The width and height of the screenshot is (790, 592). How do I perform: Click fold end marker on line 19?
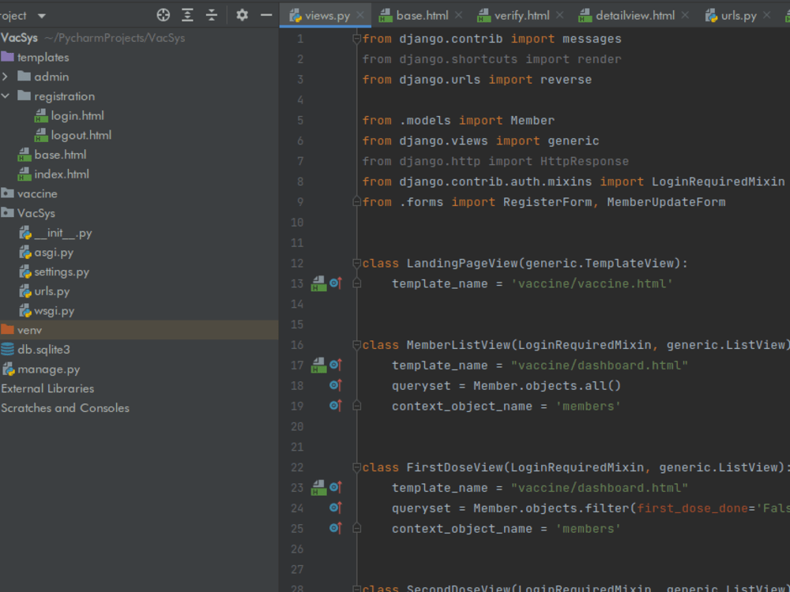357,406
